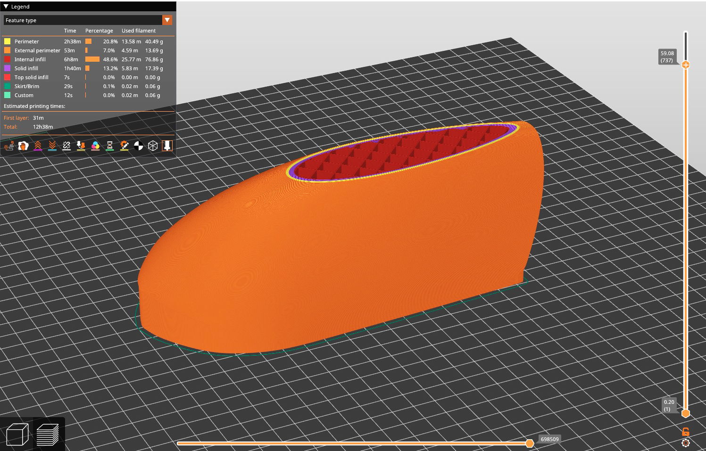
Task: Toggle retractions up-arrows icon
Action: coord(38,146)
